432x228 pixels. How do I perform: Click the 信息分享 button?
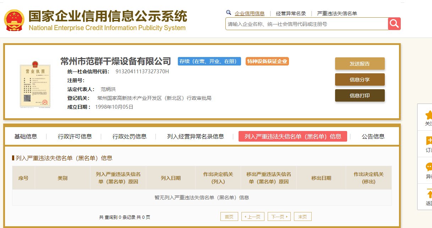pos(360,80)
